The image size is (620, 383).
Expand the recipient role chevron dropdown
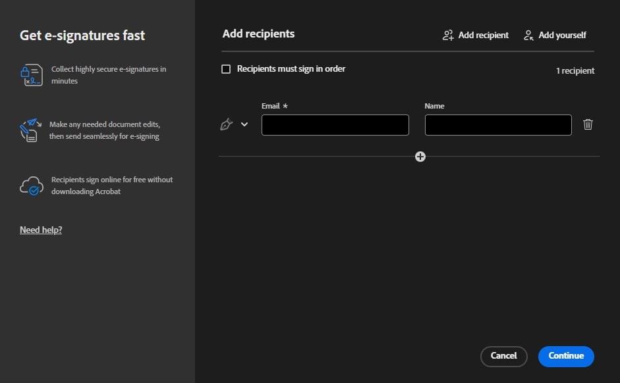(244, 124)
